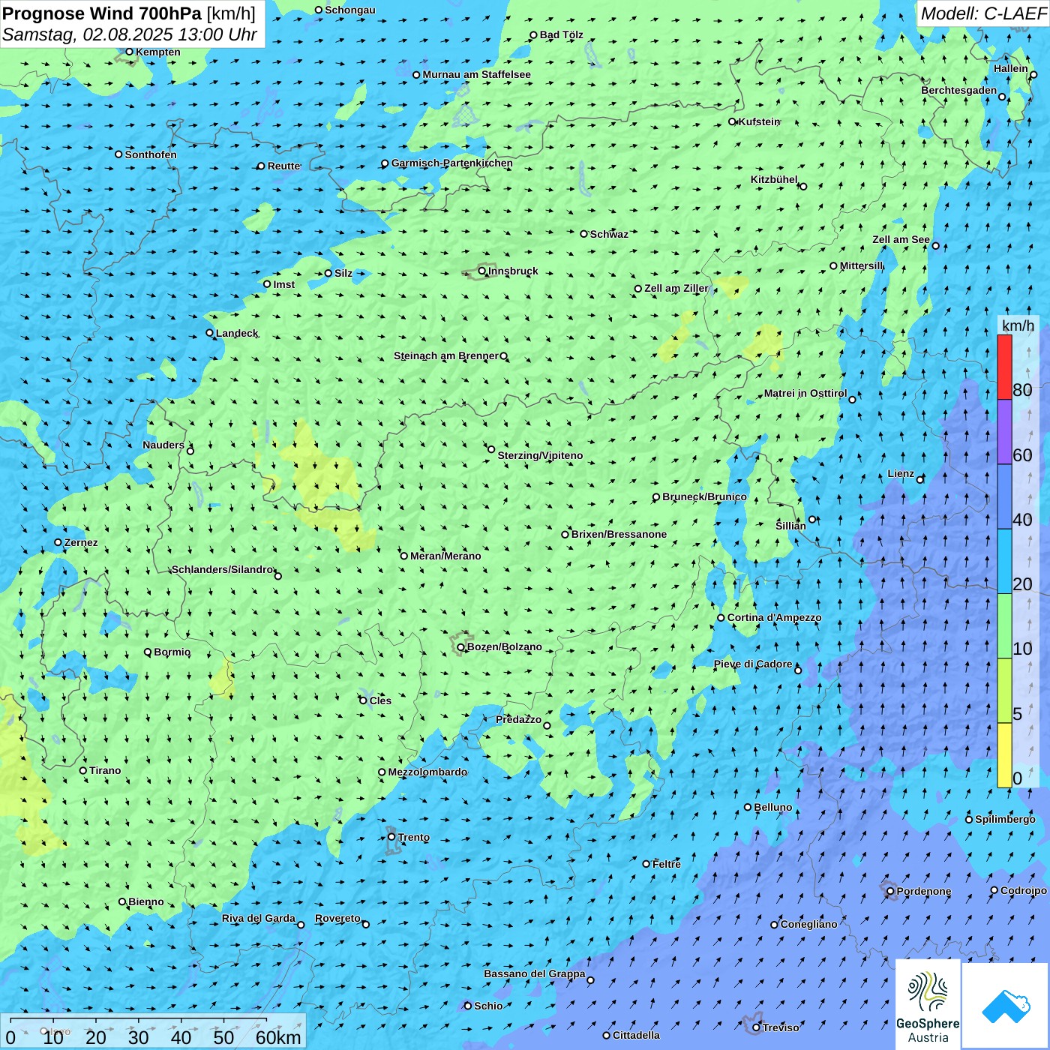
Task: Click the Pordenone city marker
Action: pos(890,891)
